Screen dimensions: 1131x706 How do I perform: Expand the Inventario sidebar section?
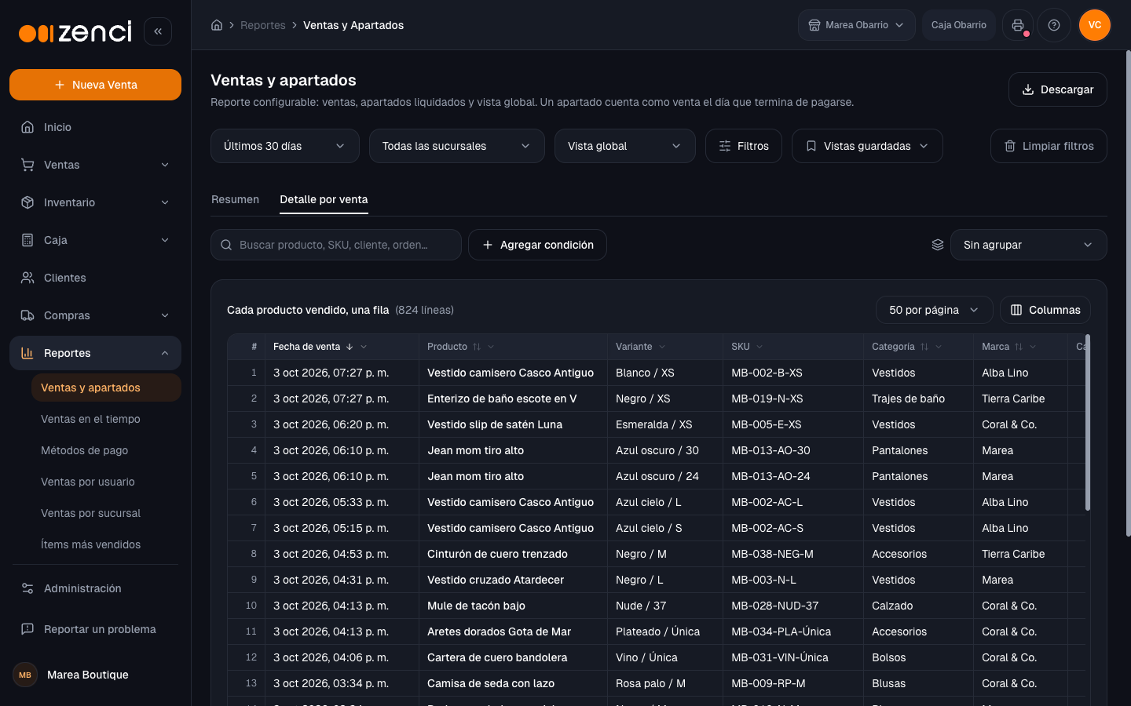click(x=95, y=202)
